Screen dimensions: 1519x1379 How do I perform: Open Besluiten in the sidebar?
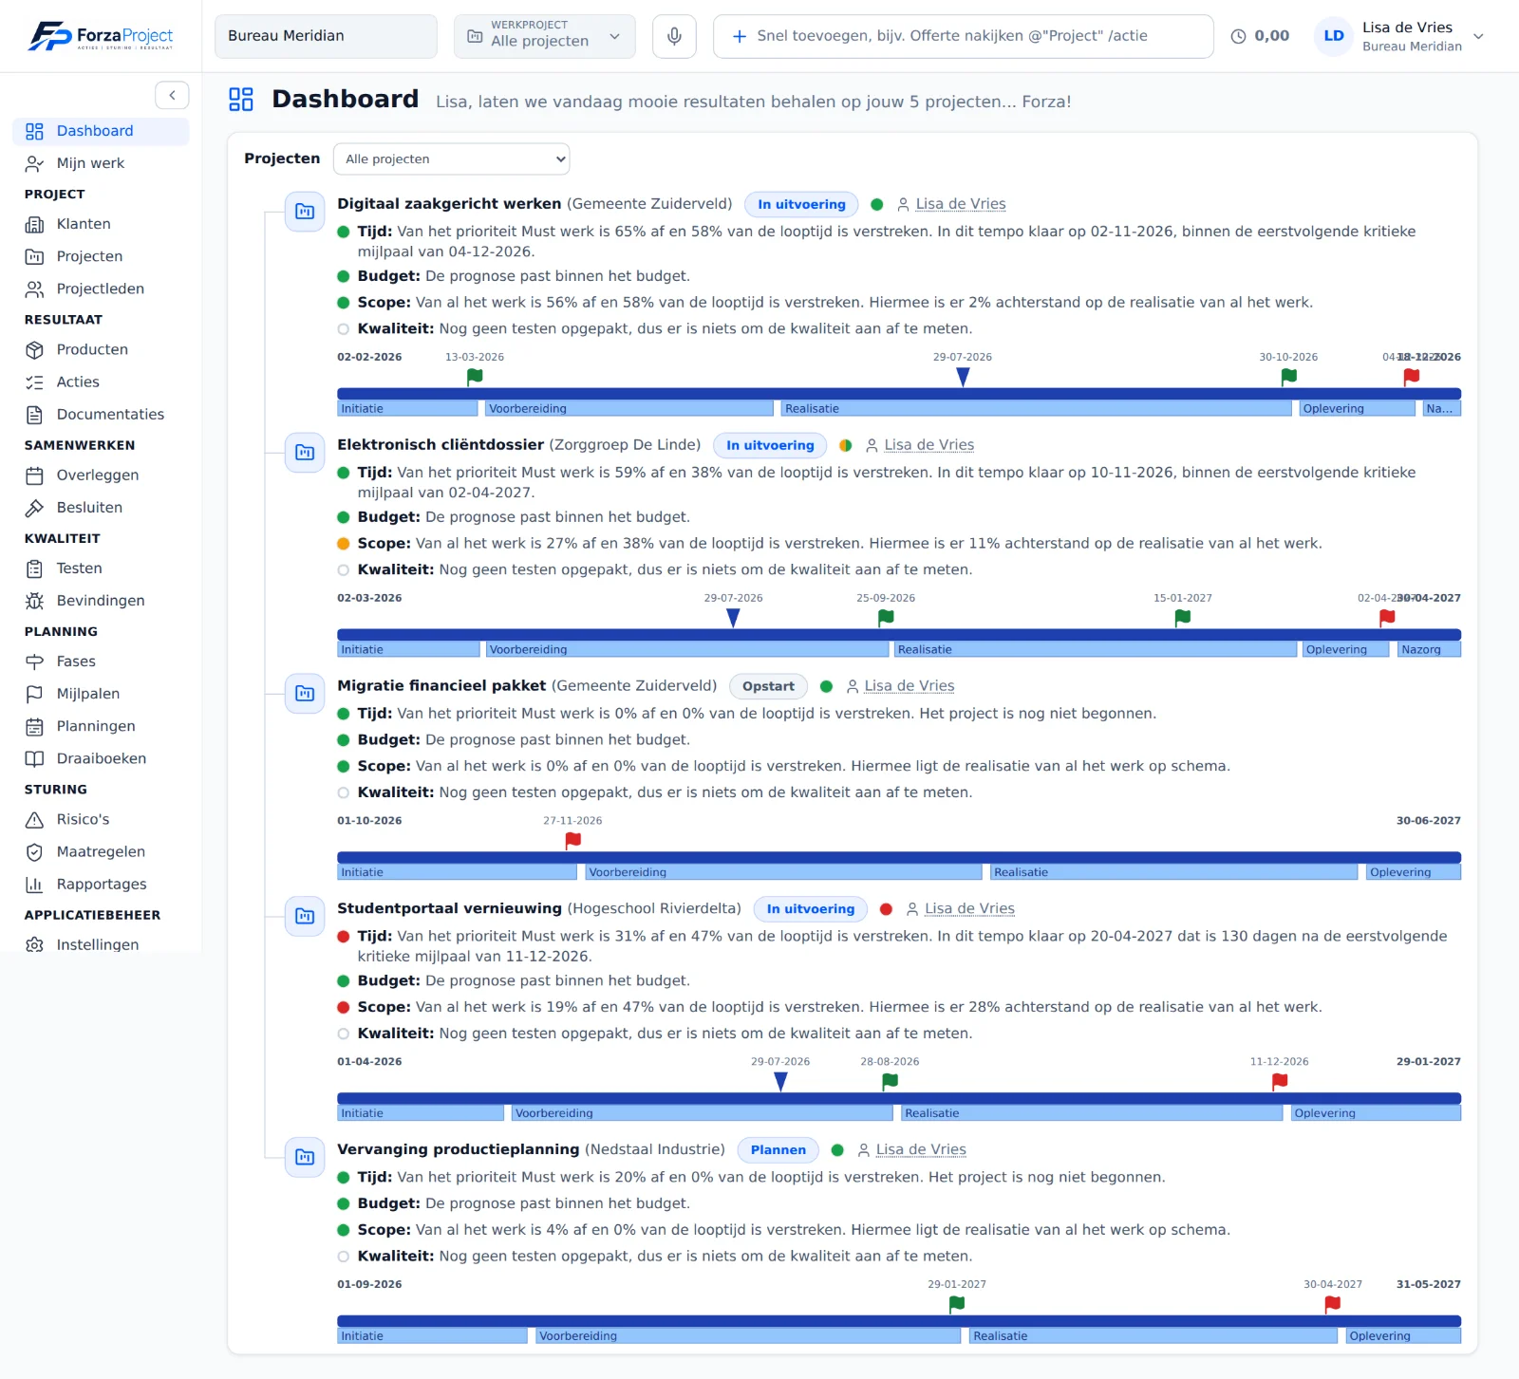pyautogui.click(x=101, y=508)
